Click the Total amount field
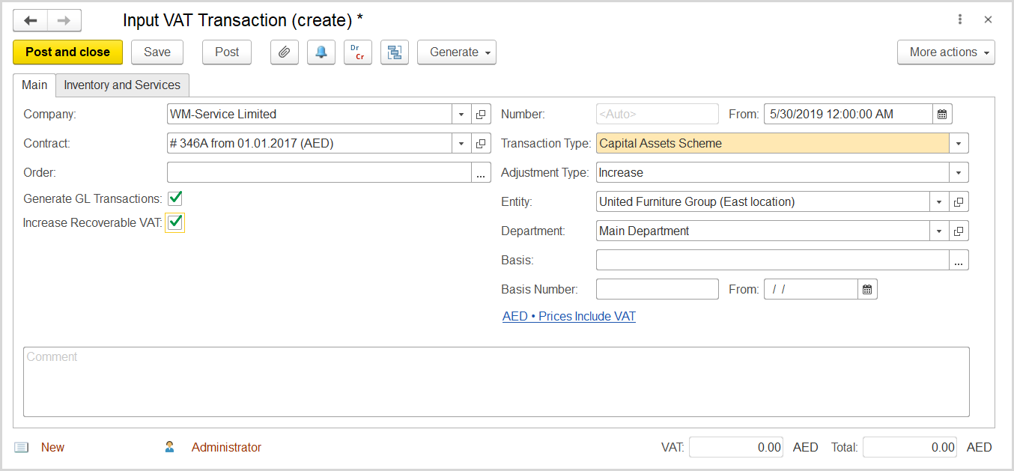 [910, 447]
